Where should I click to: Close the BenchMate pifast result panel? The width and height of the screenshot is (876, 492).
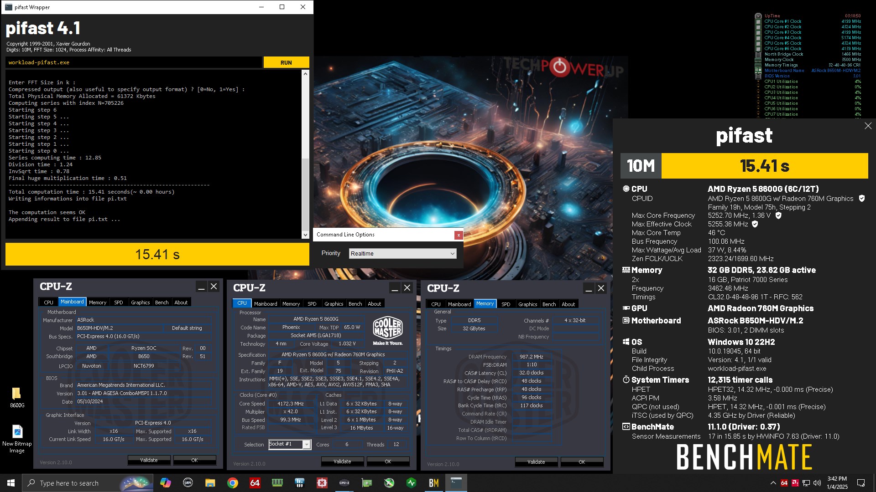[868, 126]
